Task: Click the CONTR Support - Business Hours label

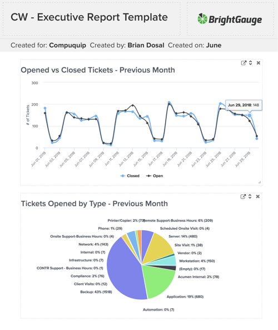Action: pos(70,268)
